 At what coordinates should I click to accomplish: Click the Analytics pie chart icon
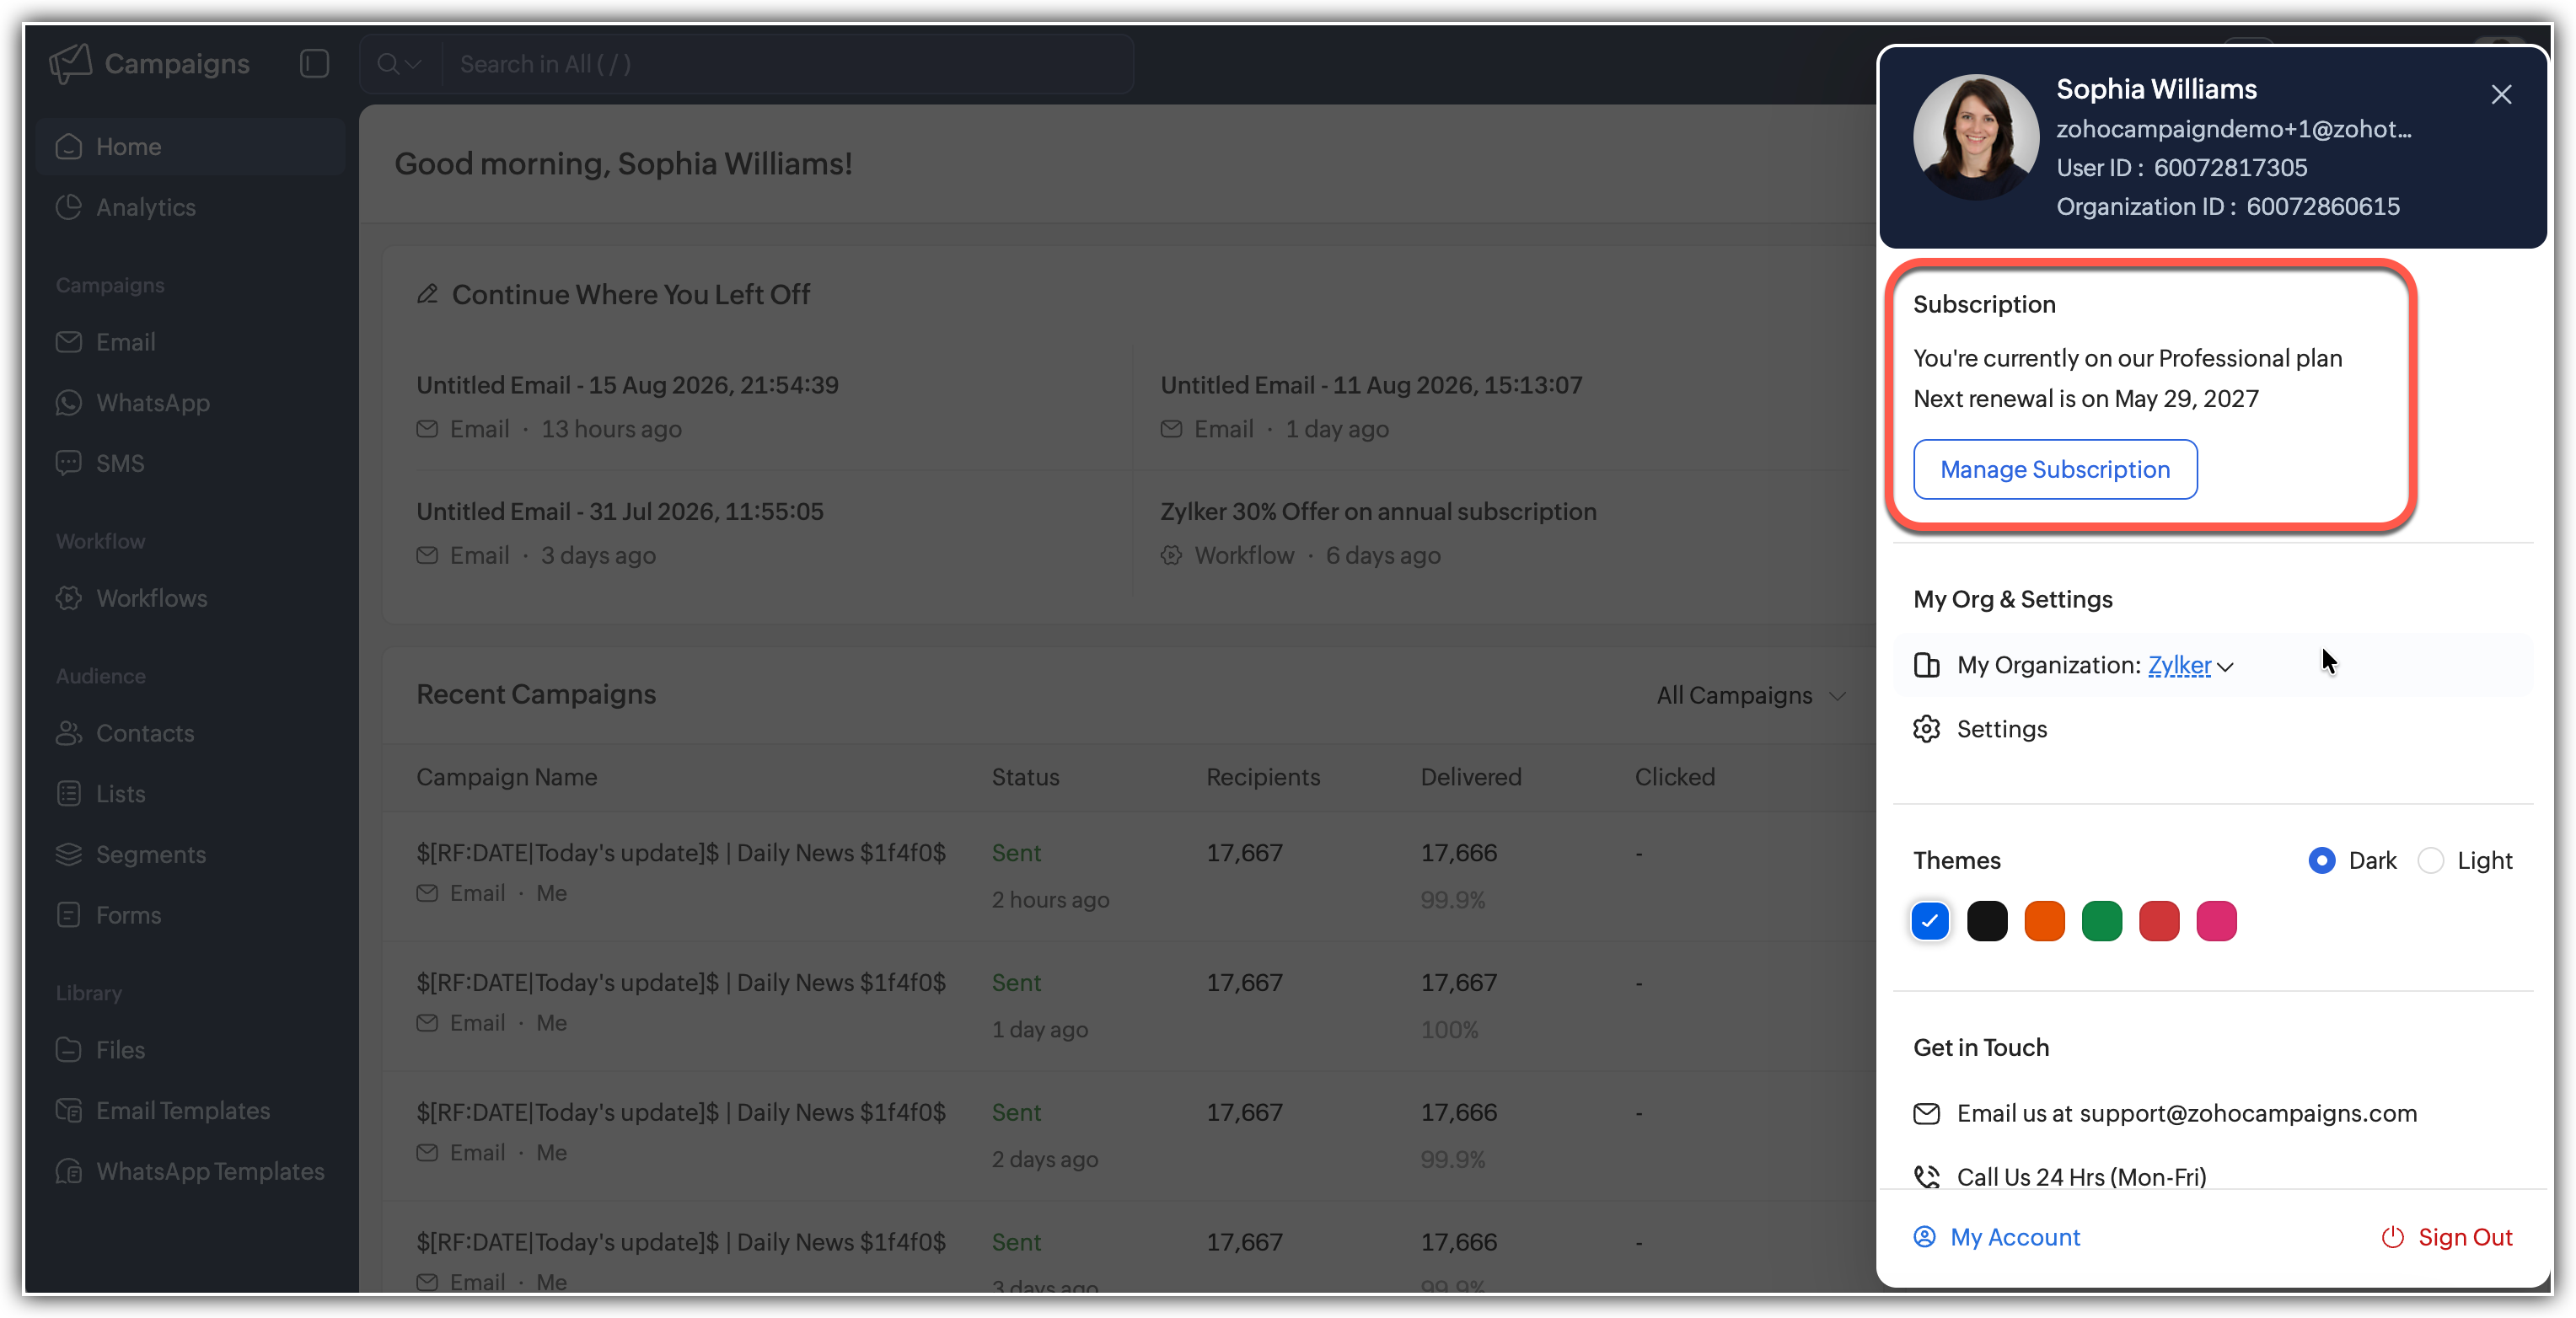(69, 207)
